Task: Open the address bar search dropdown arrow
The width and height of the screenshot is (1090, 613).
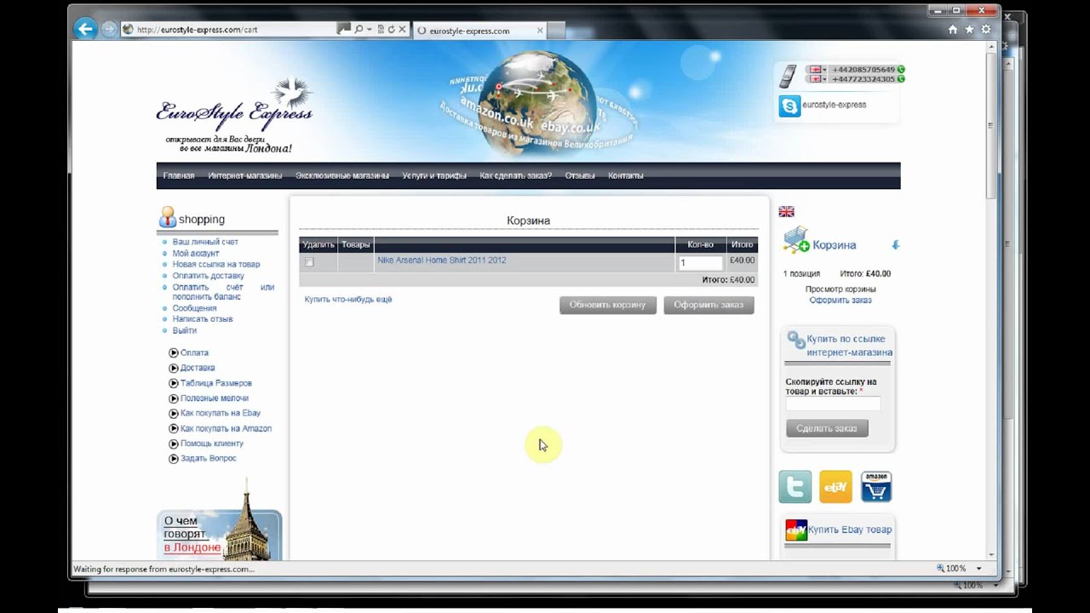Action: click(x=369, y=29)
